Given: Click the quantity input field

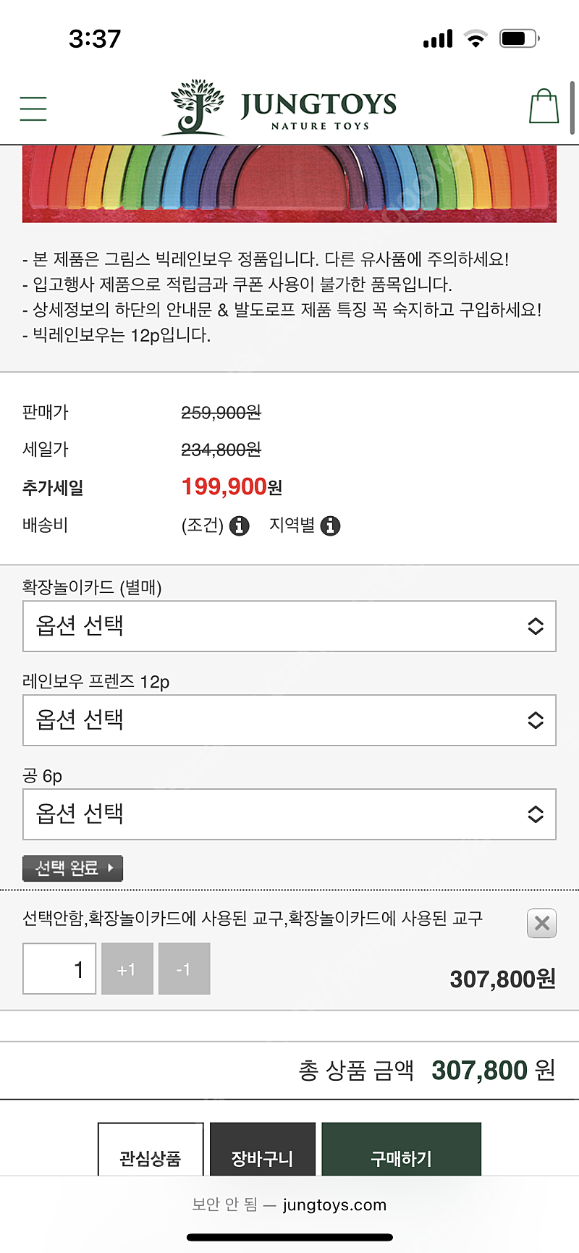Looking at the screenshot, I should click(59, 969).
